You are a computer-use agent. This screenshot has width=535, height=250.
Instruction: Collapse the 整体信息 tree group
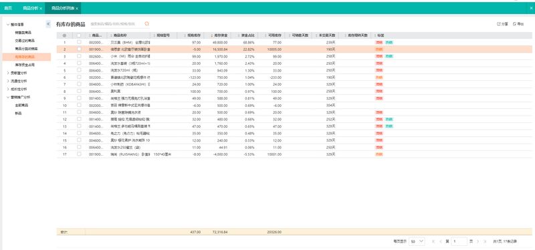[8, 25]
